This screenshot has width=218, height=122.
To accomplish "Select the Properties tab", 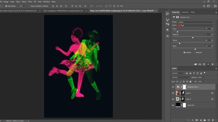I will click(176, 12).
